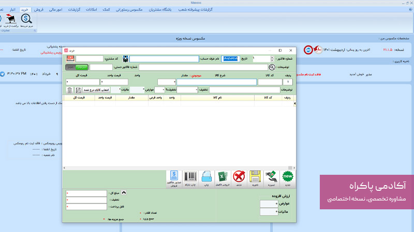414x232 pixels.
Task: Click the magnifier search icon beside description
Action: (272, 67)
